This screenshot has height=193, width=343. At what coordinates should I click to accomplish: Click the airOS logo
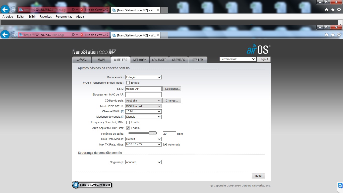click(x=258, y=49)
